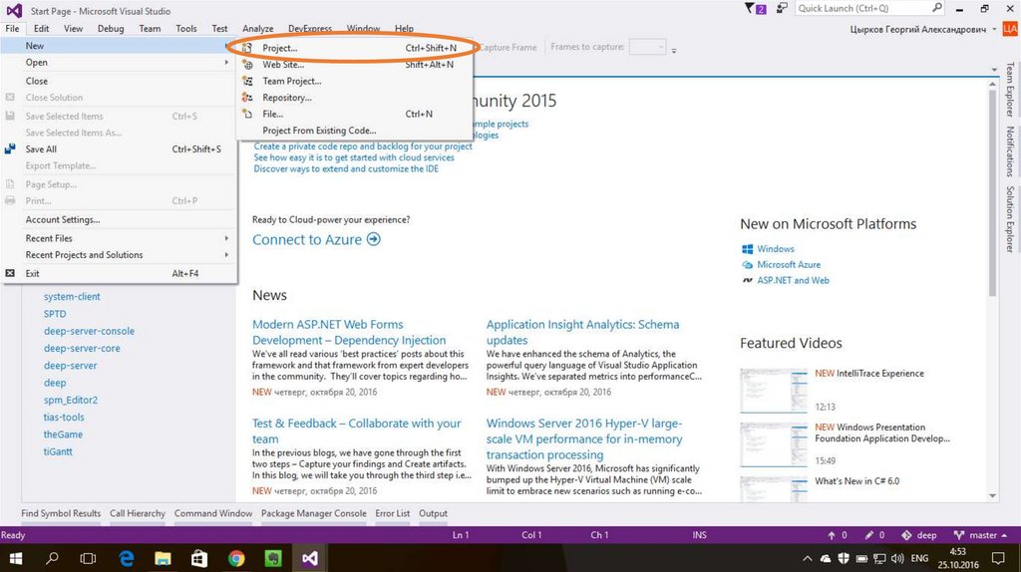Open the user account dropdown arrow
This screenshot has height=572, width=1021.
click(x=995, y=30)
